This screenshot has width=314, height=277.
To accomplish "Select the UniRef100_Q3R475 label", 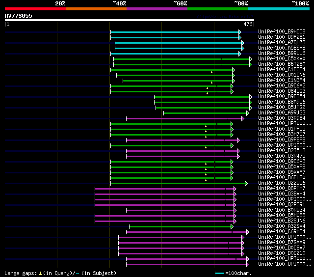I will pyautogui.click(x=282, y=156).
